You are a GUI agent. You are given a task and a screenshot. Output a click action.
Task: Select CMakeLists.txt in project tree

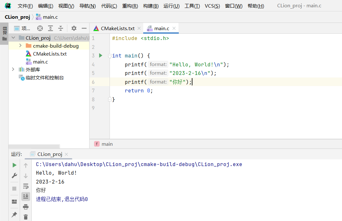point(46,54)
